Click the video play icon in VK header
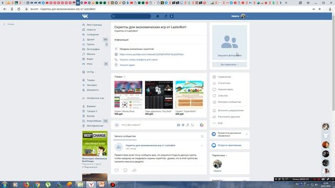The width and height of the screenshot is (335, 188). [172, 16]
